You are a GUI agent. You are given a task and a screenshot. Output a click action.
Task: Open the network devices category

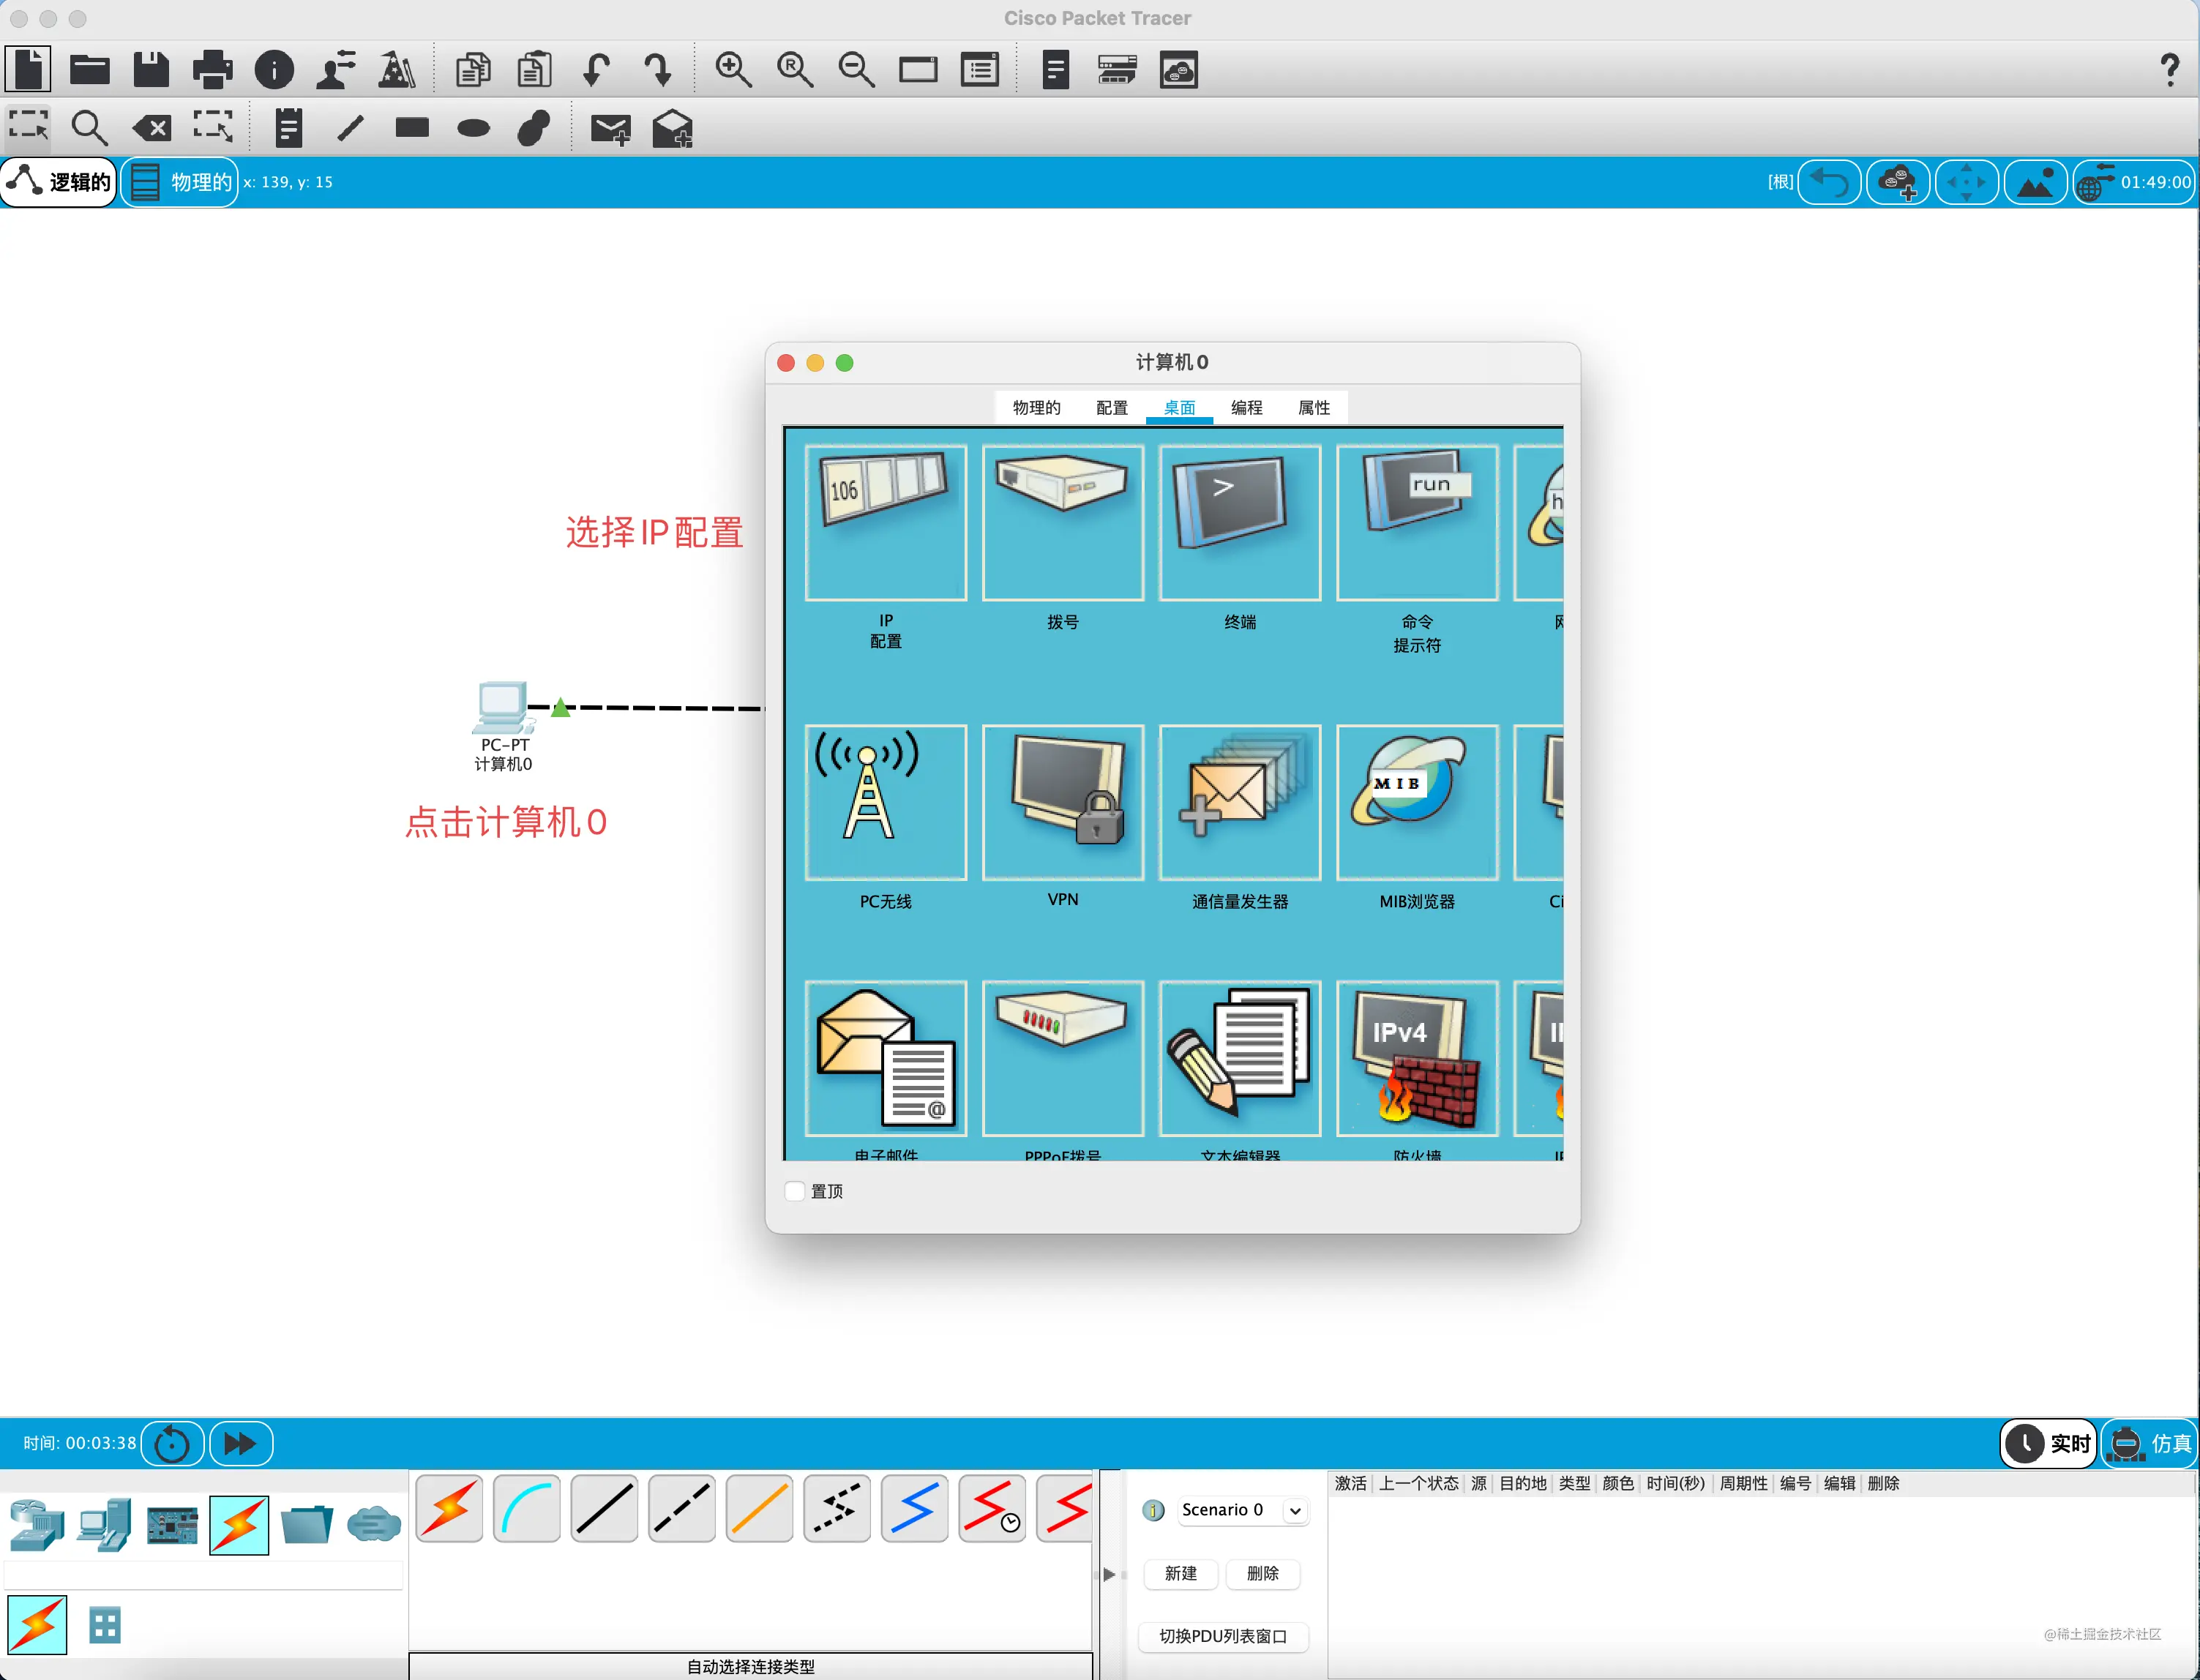37,1525
